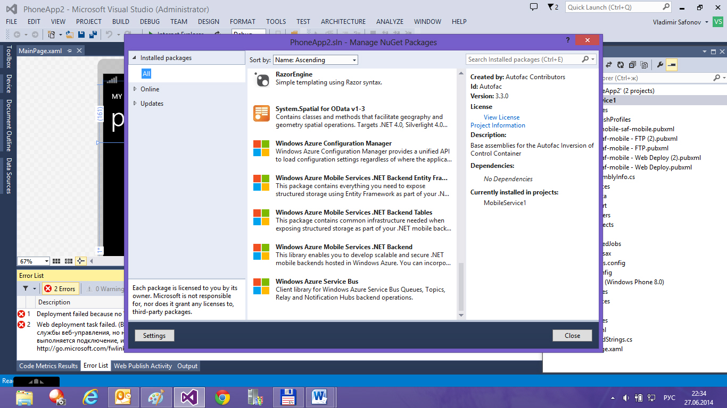This screenshot has width=727, height=408.
Task: Toggle snap to snaplines icon in designer
Action: [81, 261]
